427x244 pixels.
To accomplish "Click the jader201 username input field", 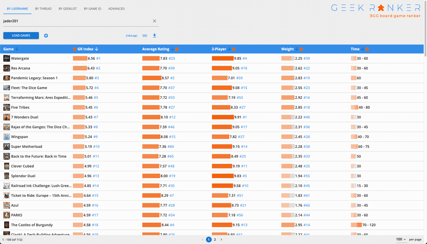I will [x=77, y=21].
